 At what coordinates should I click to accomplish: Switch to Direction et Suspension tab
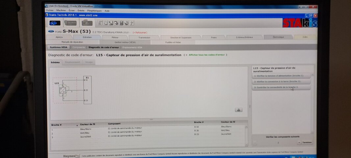(181, 38)
